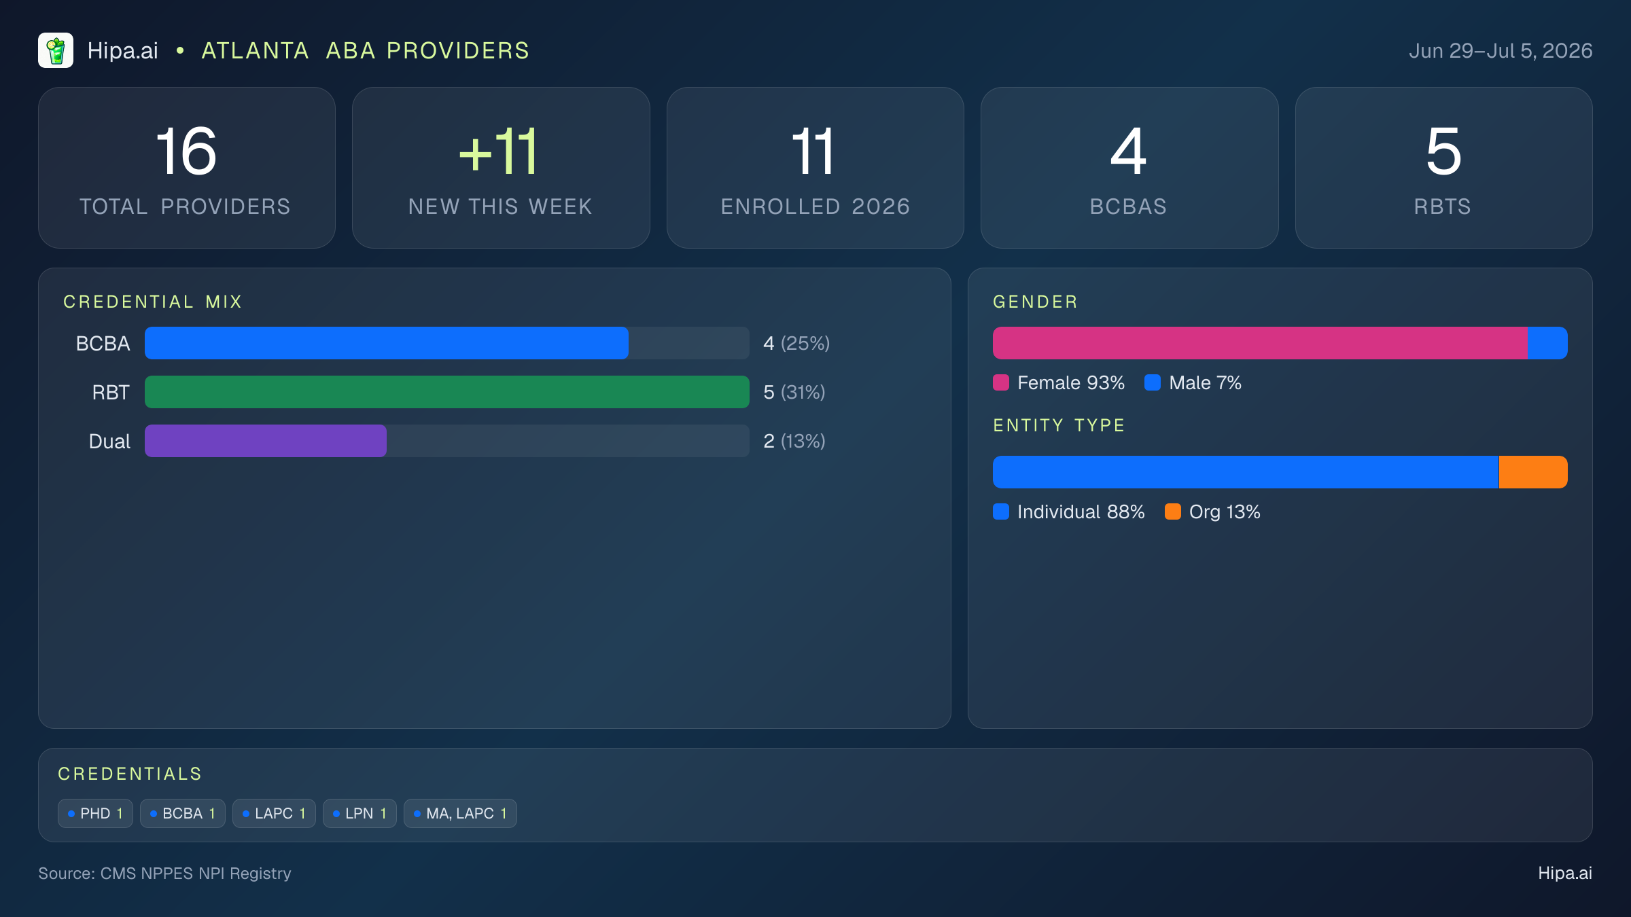Click the orange Org segment of entity bar
This screenshot has width=1631, height=917.
tap(1533, 472)
